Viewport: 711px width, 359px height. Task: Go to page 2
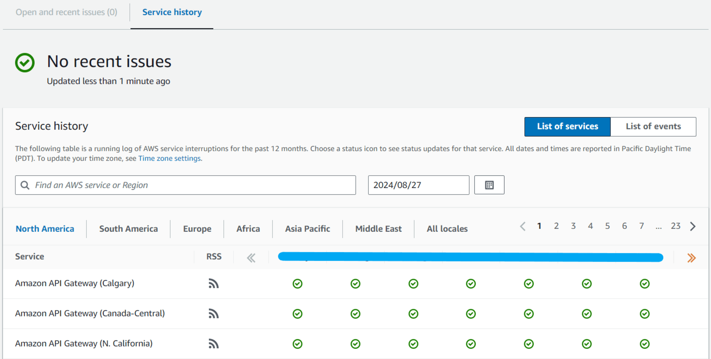point(556,226)
